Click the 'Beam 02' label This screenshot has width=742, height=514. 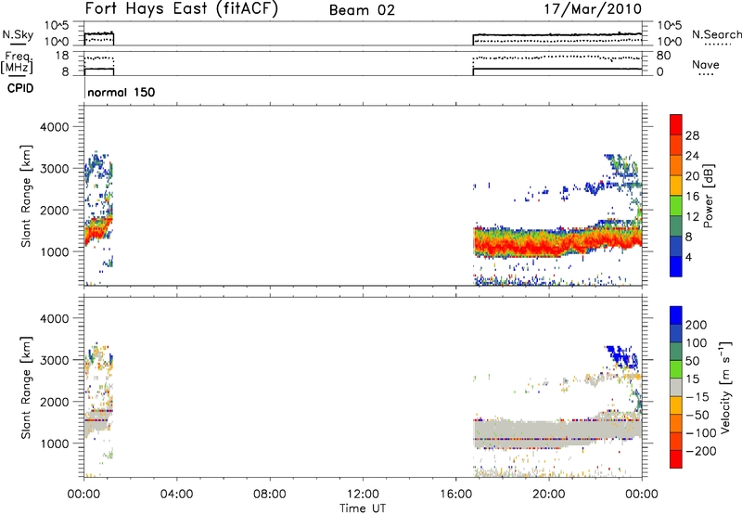pos(362,10)
